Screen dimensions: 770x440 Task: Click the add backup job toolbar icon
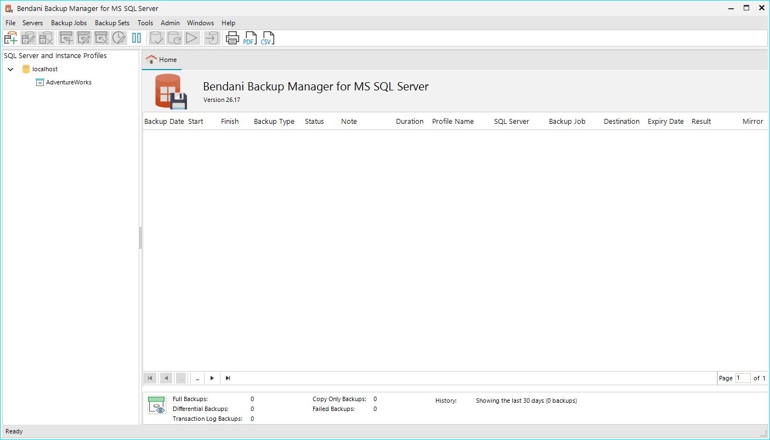pos(66,38)
